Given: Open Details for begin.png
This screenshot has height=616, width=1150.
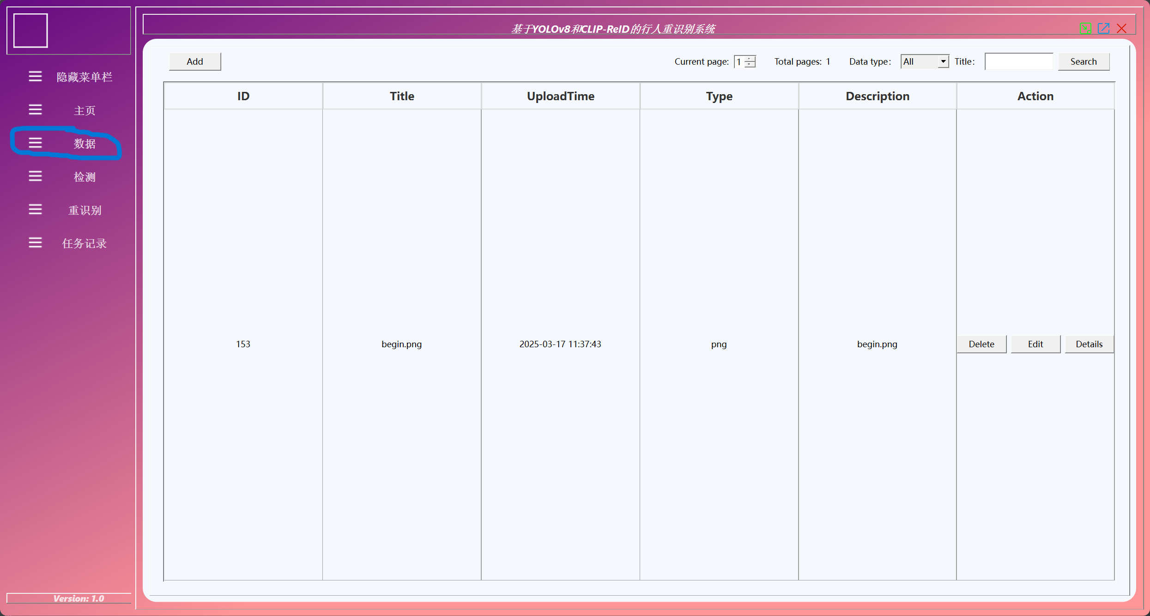Looking at the screenshot, I should (1089, 344).
